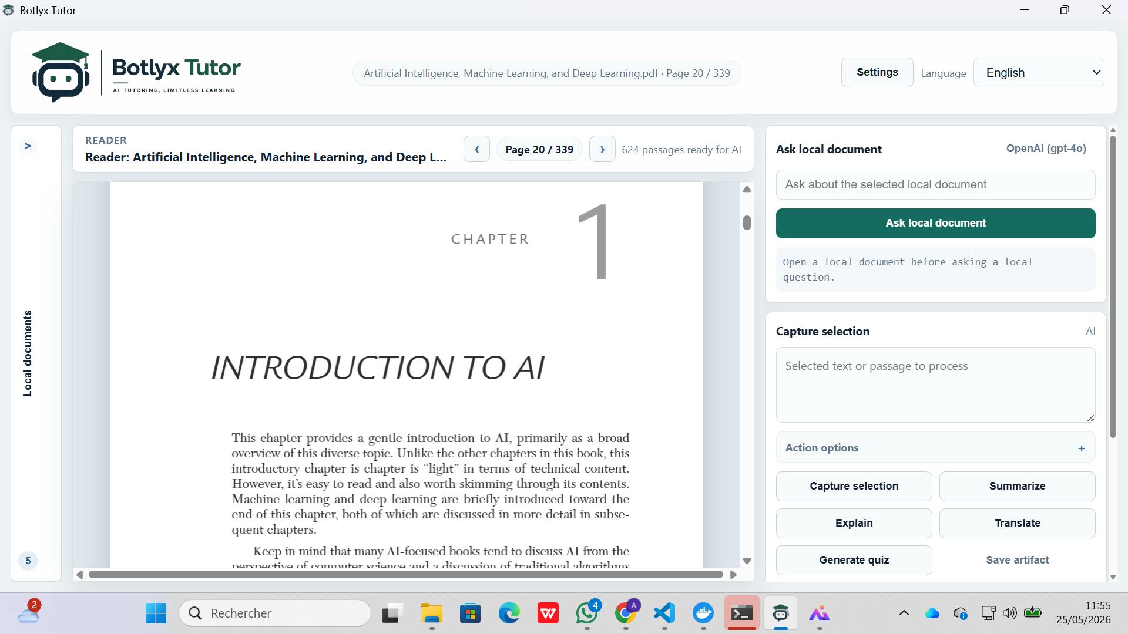Image resolution: width=1128 pixels, height=634 pixels.
Task: Click the Selected text or passage textarea
Action: (x=935, y=385)
